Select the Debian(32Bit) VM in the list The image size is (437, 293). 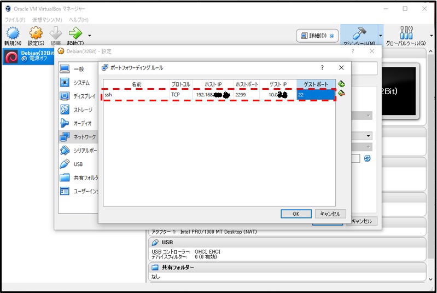pos(28,56)
